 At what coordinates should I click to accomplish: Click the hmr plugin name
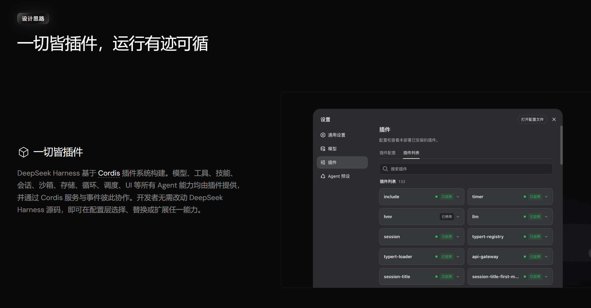pos(388,217)
